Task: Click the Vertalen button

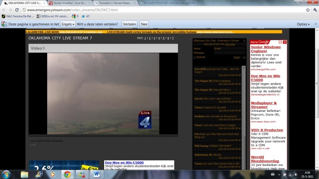Action: click(x=129, y=24)
